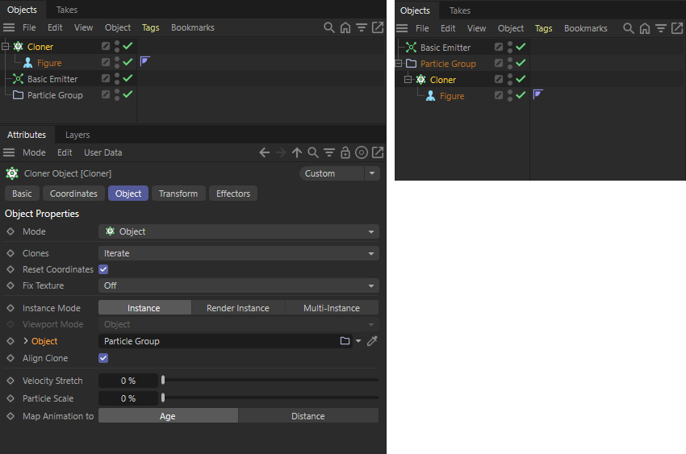Click the purple tag on Figure in left panel

pos(145,61)
